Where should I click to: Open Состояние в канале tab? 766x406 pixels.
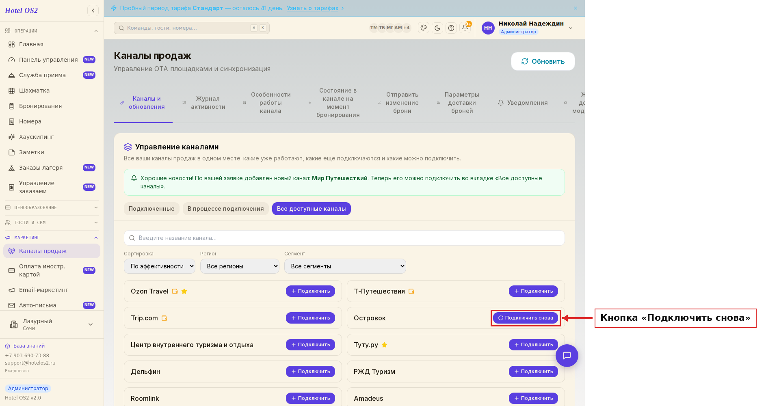pos(334,103)
